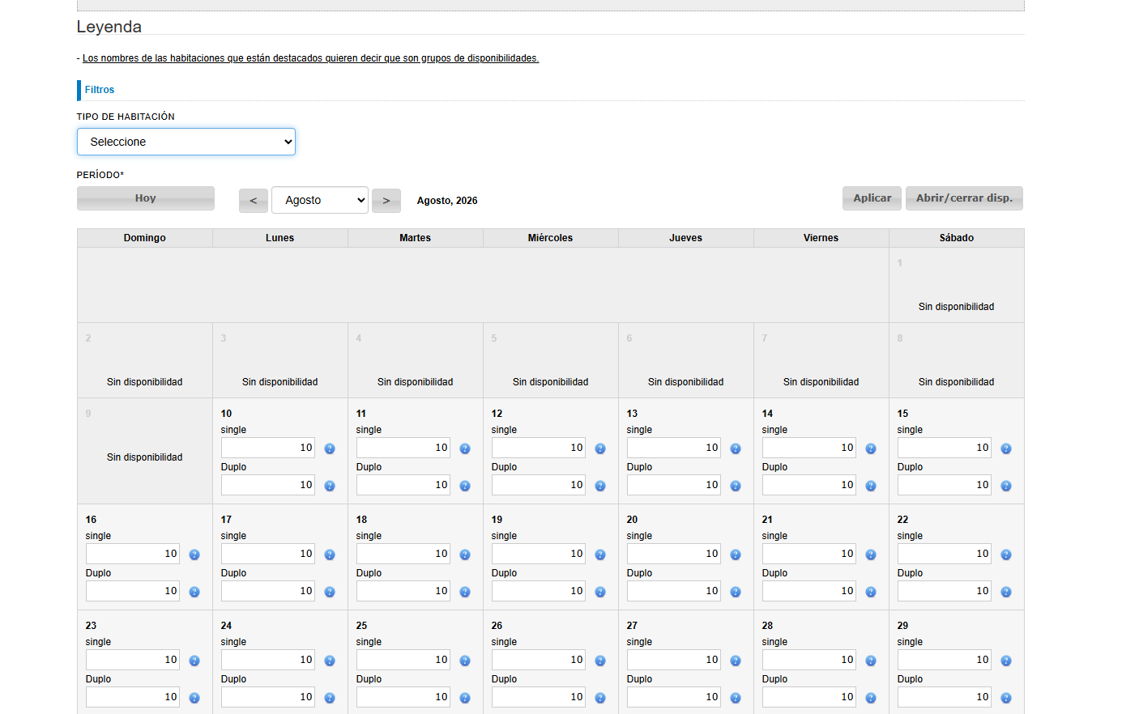Show help for single on day 19

point(600,555)
